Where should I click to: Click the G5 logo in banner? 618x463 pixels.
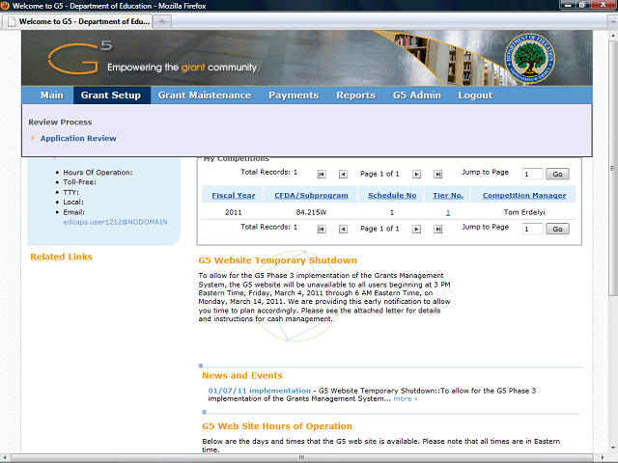[x=80, y=58]
